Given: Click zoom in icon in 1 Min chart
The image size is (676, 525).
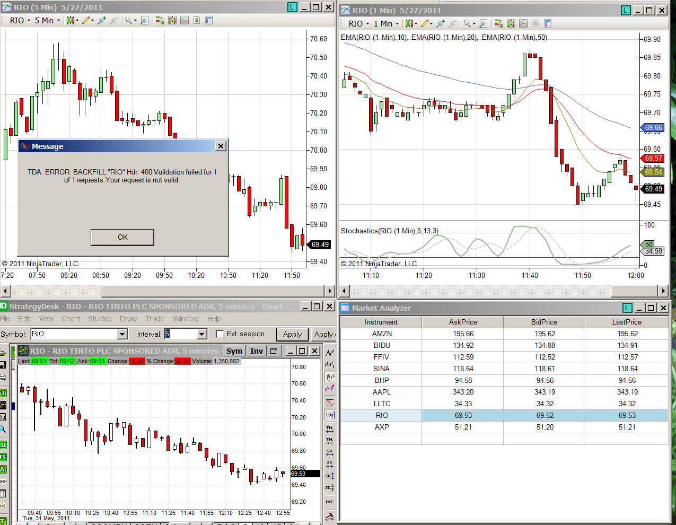Looking at the screenshot, I should [441, 23].
